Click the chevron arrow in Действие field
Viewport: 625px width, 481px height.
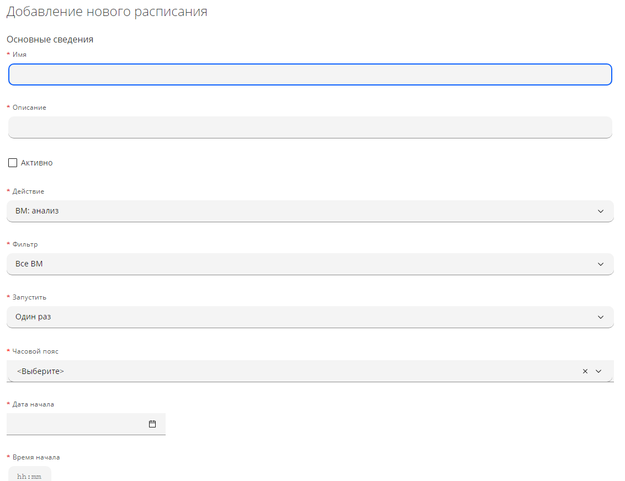[601, 211]
